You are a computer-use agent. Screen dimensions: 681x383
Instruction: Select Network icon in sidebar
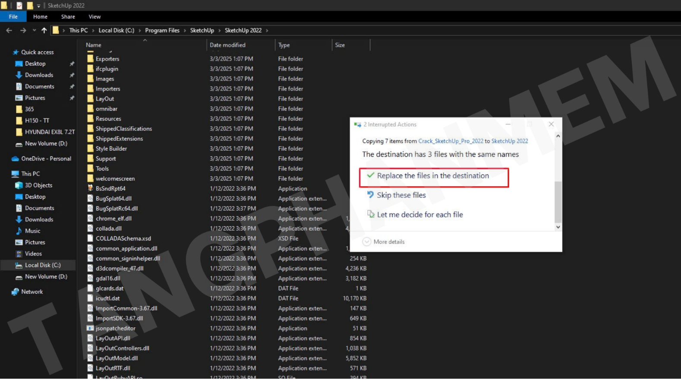pyautogui.click(x=15, y=292)
